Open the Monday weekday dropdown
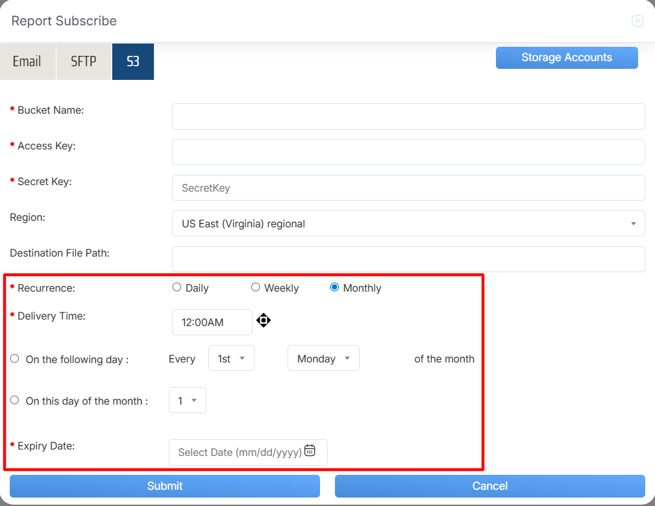The width and height of the screenshot is (655, 506). (323, 359)
